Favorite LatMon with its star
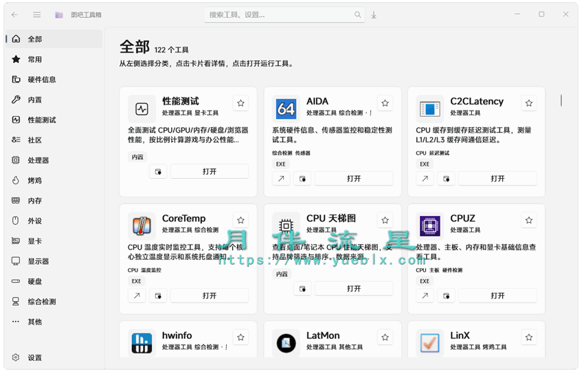The width and height of the screenshot is (584, 374). pos(385,337)
